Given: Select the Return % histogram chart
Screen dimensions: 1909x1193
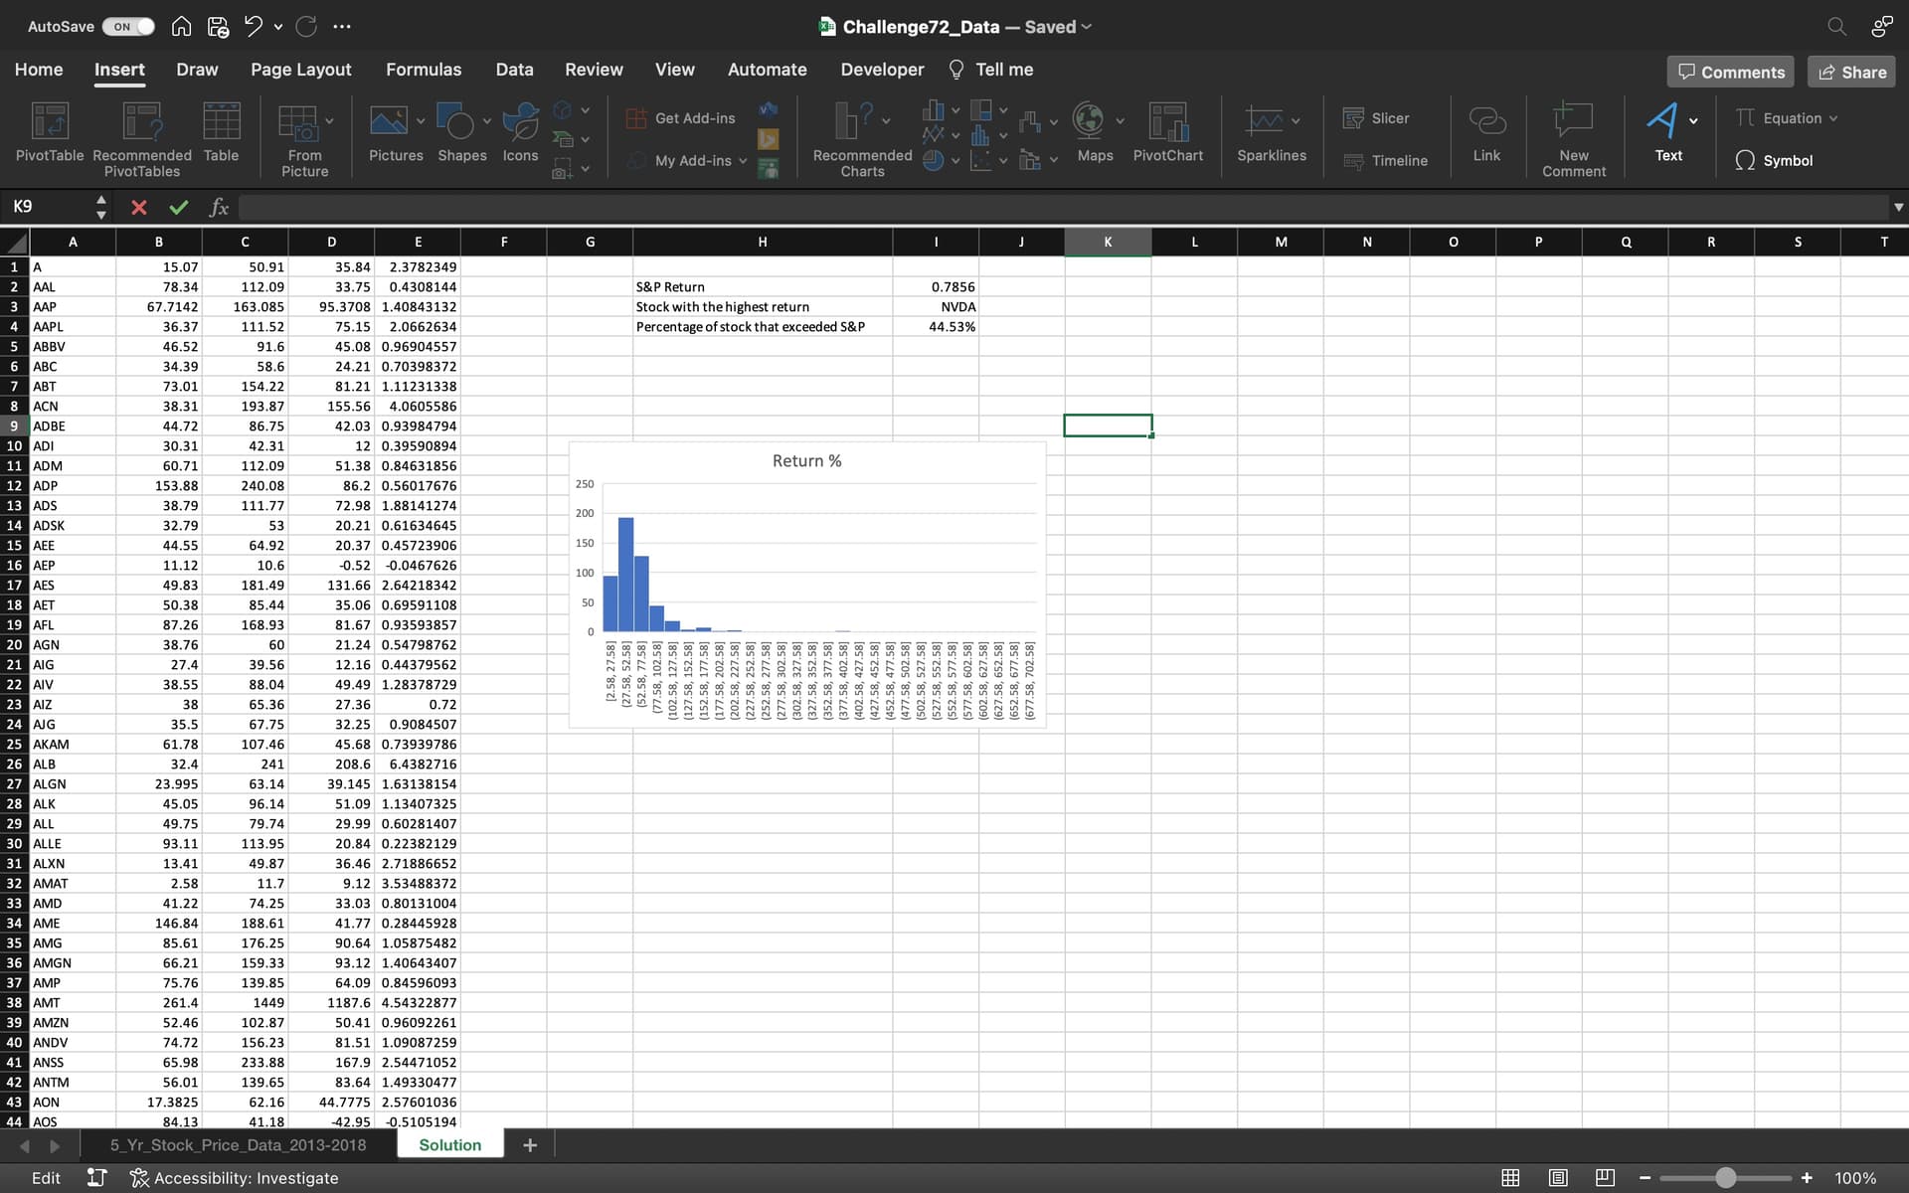Looking at the screenshot, I should click(x=807, y=586).
